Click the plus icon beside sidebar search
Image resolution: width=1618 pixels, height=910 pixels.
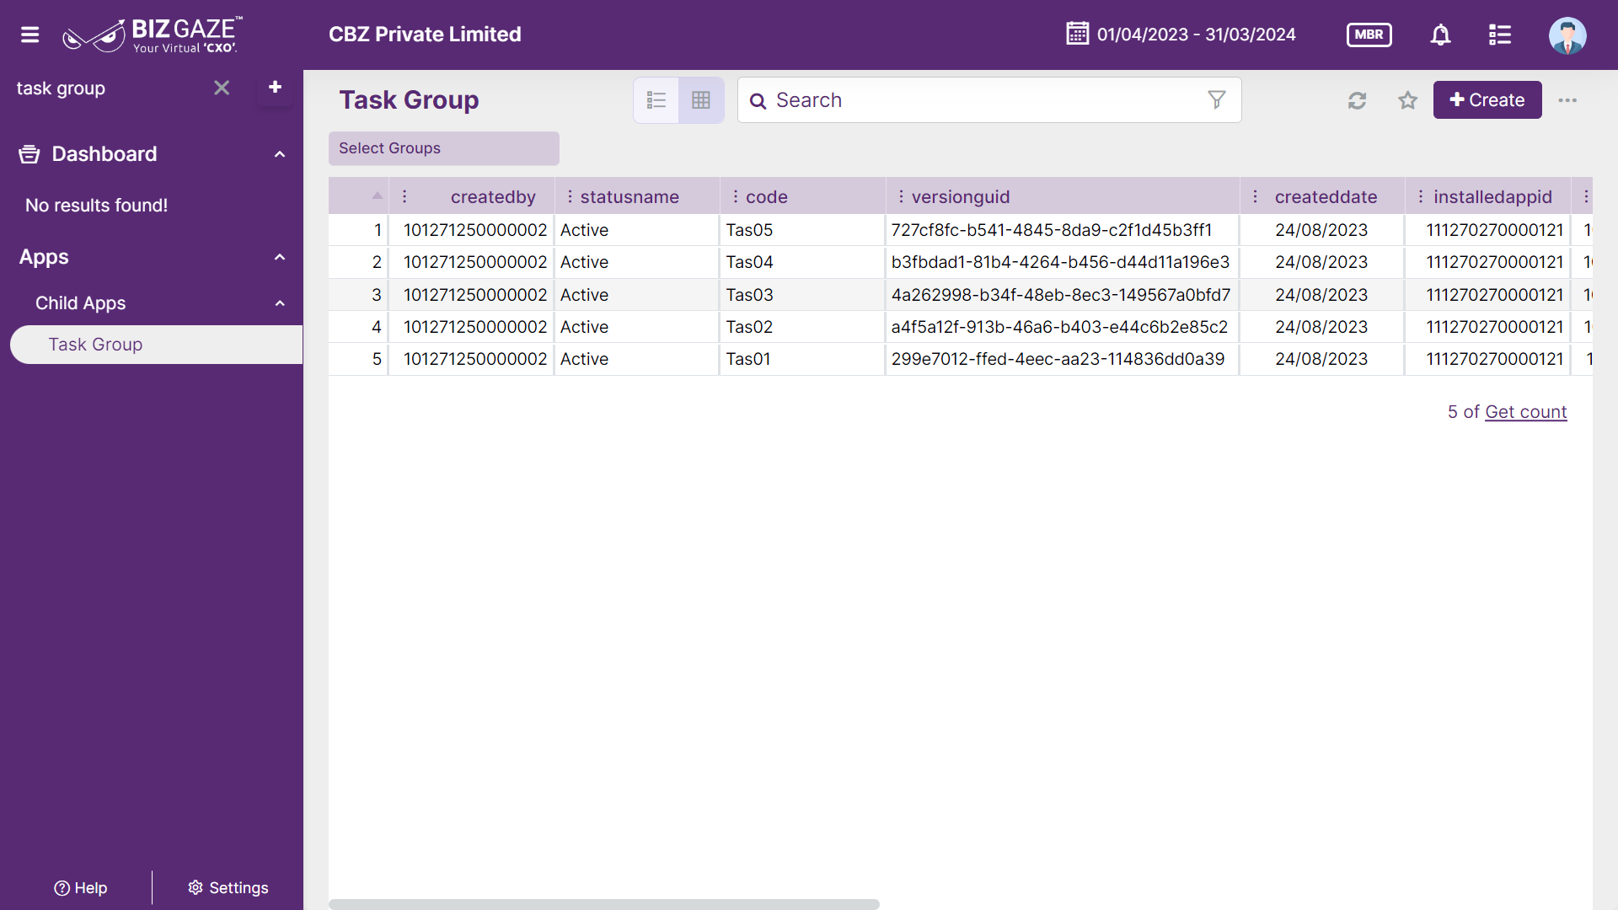[x=275, y=87]
